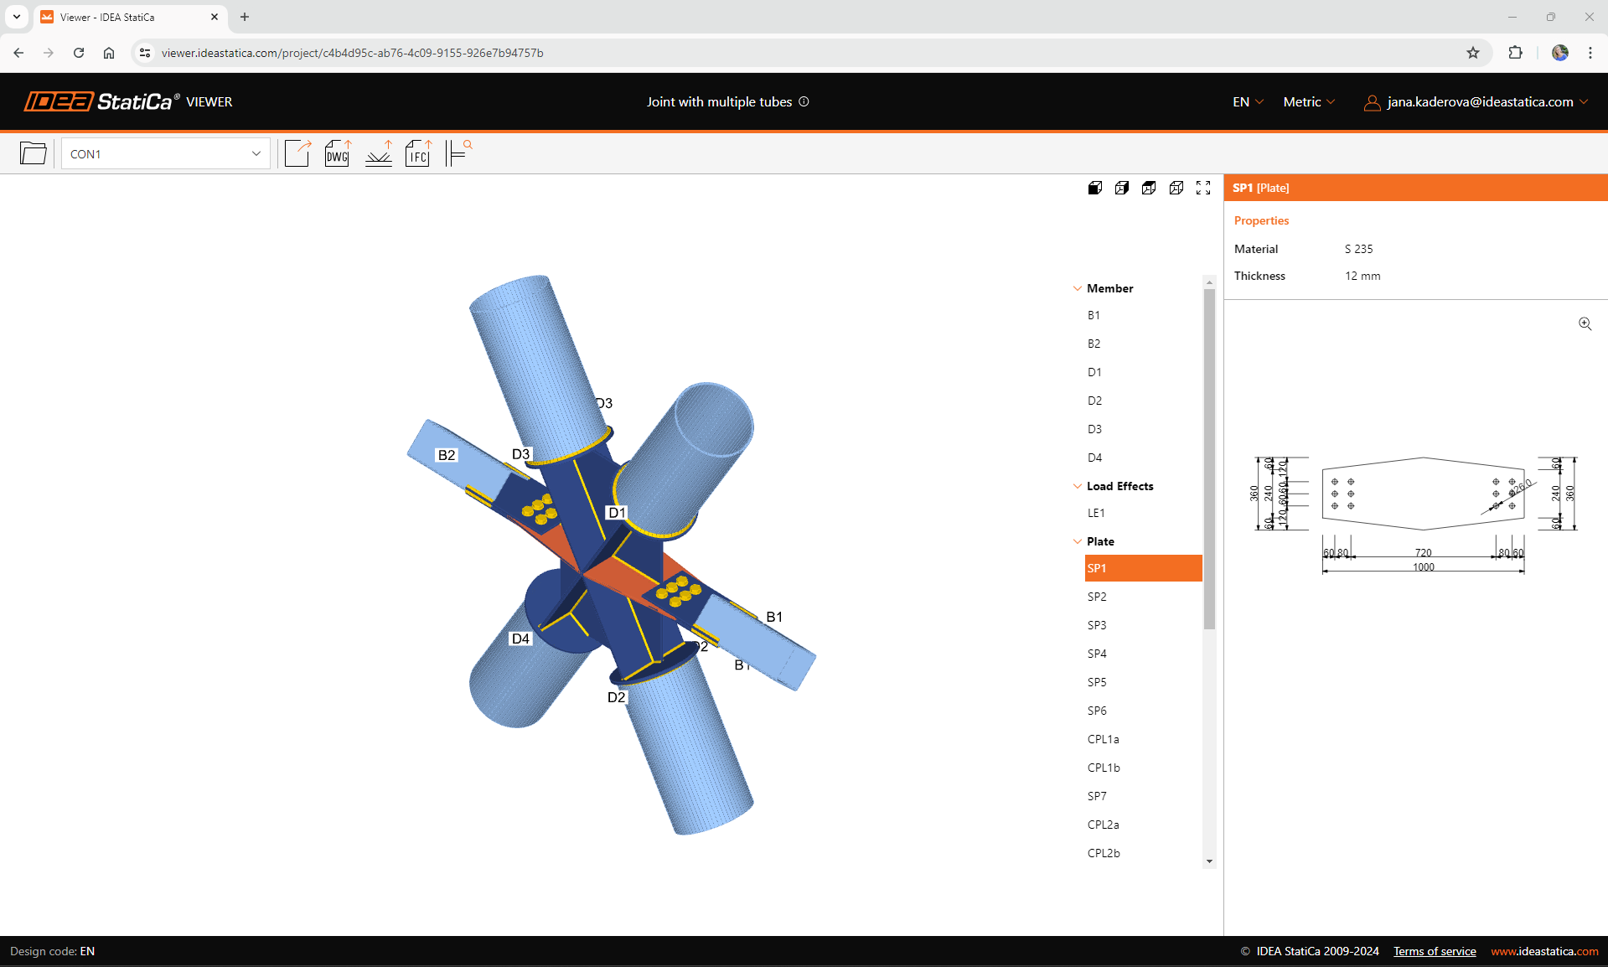Collapse the Member section
This screenshot has width=1608, height=967.
click(1078, 288)
